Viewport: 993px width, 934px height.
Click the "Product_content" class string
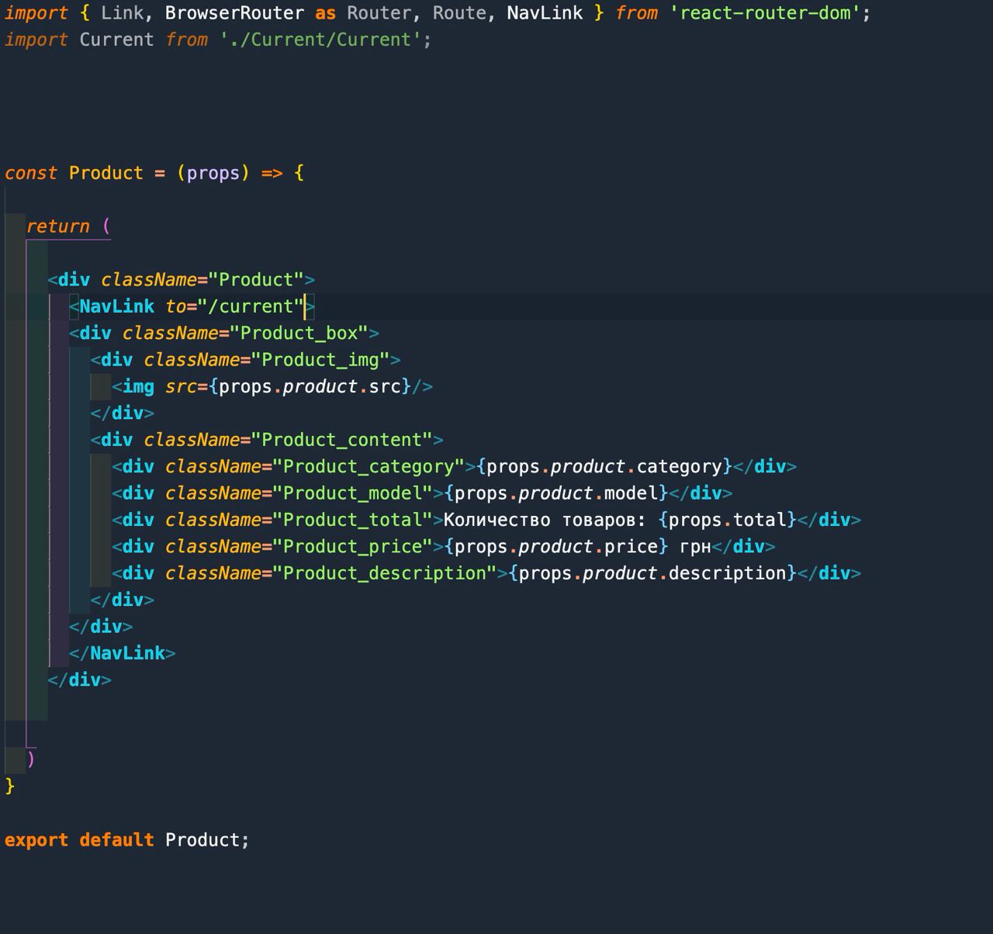point(341,440)
